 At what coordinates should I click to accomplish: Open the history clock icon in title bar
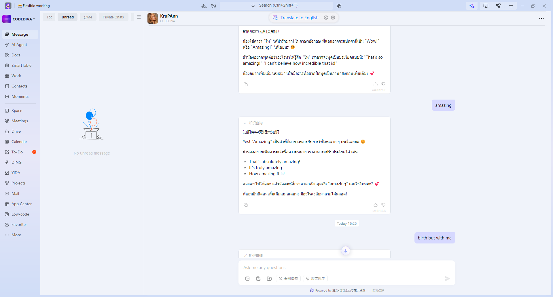213,6
